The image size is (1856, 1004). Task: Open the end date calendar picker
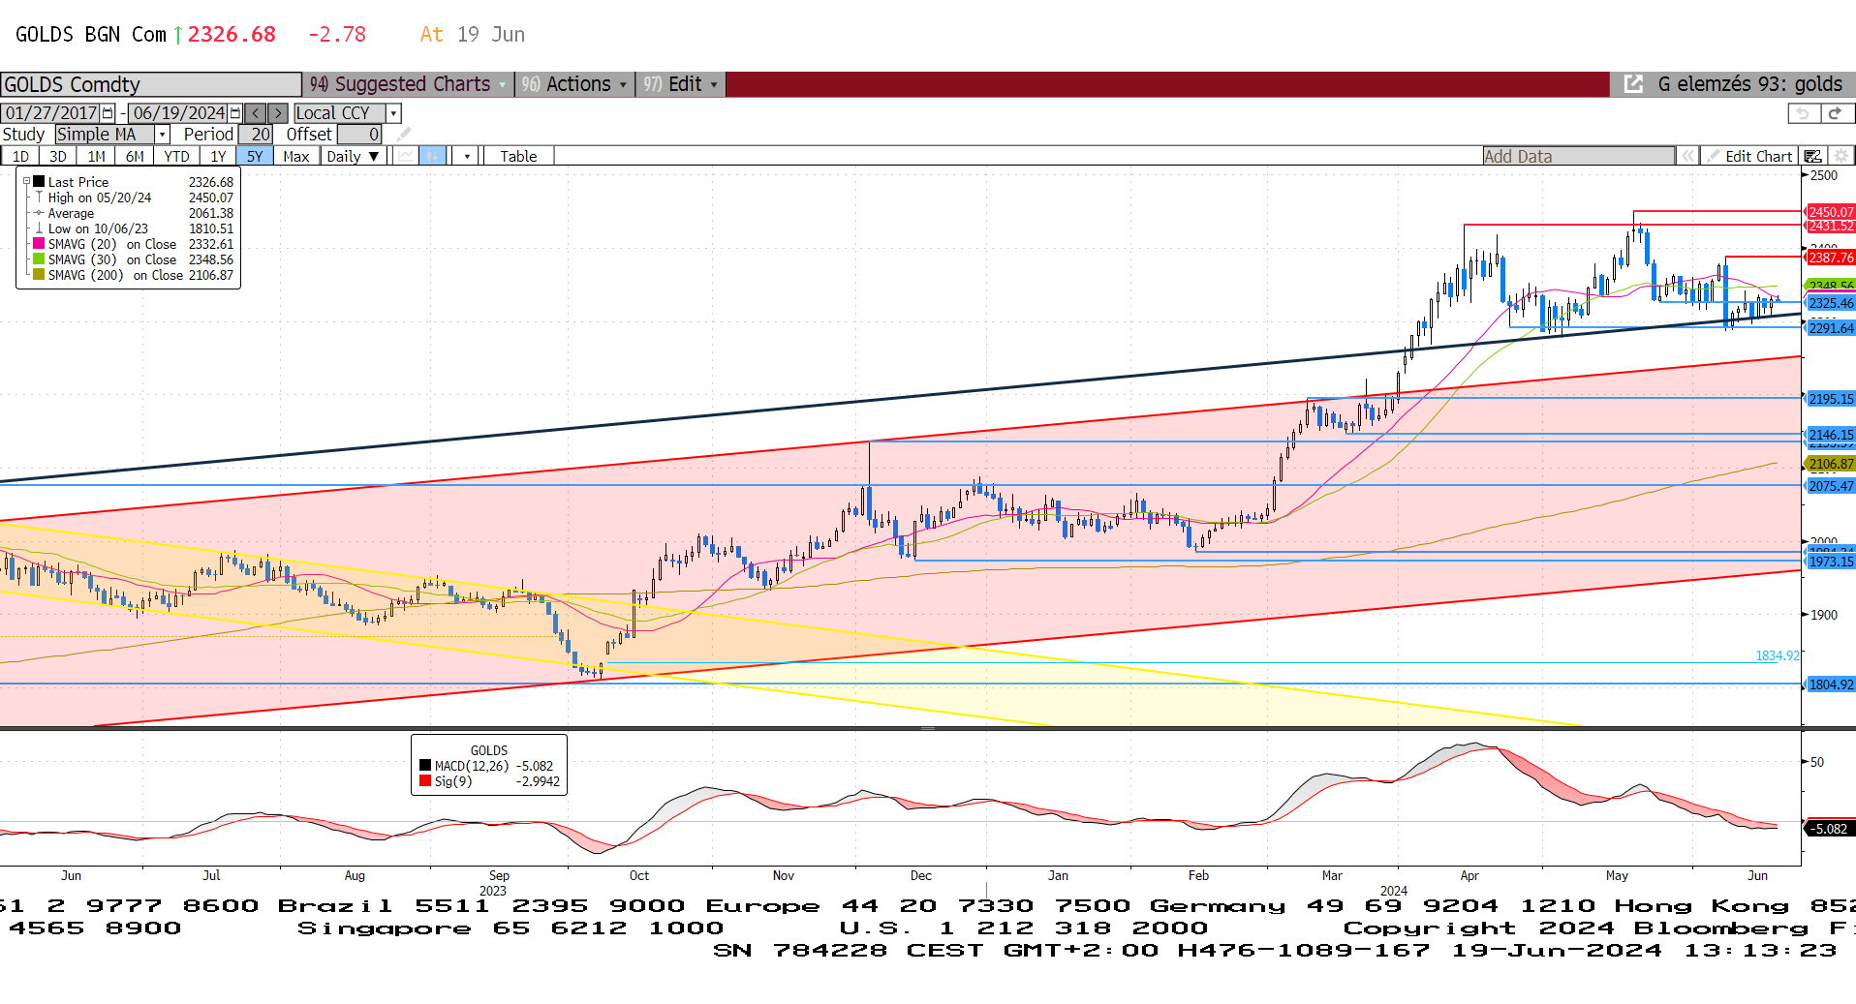[235, 113]
